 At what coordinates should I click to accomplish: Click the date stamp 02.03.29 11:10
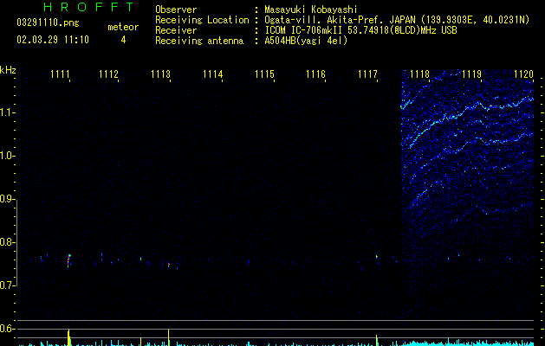(x=53, y=40)
